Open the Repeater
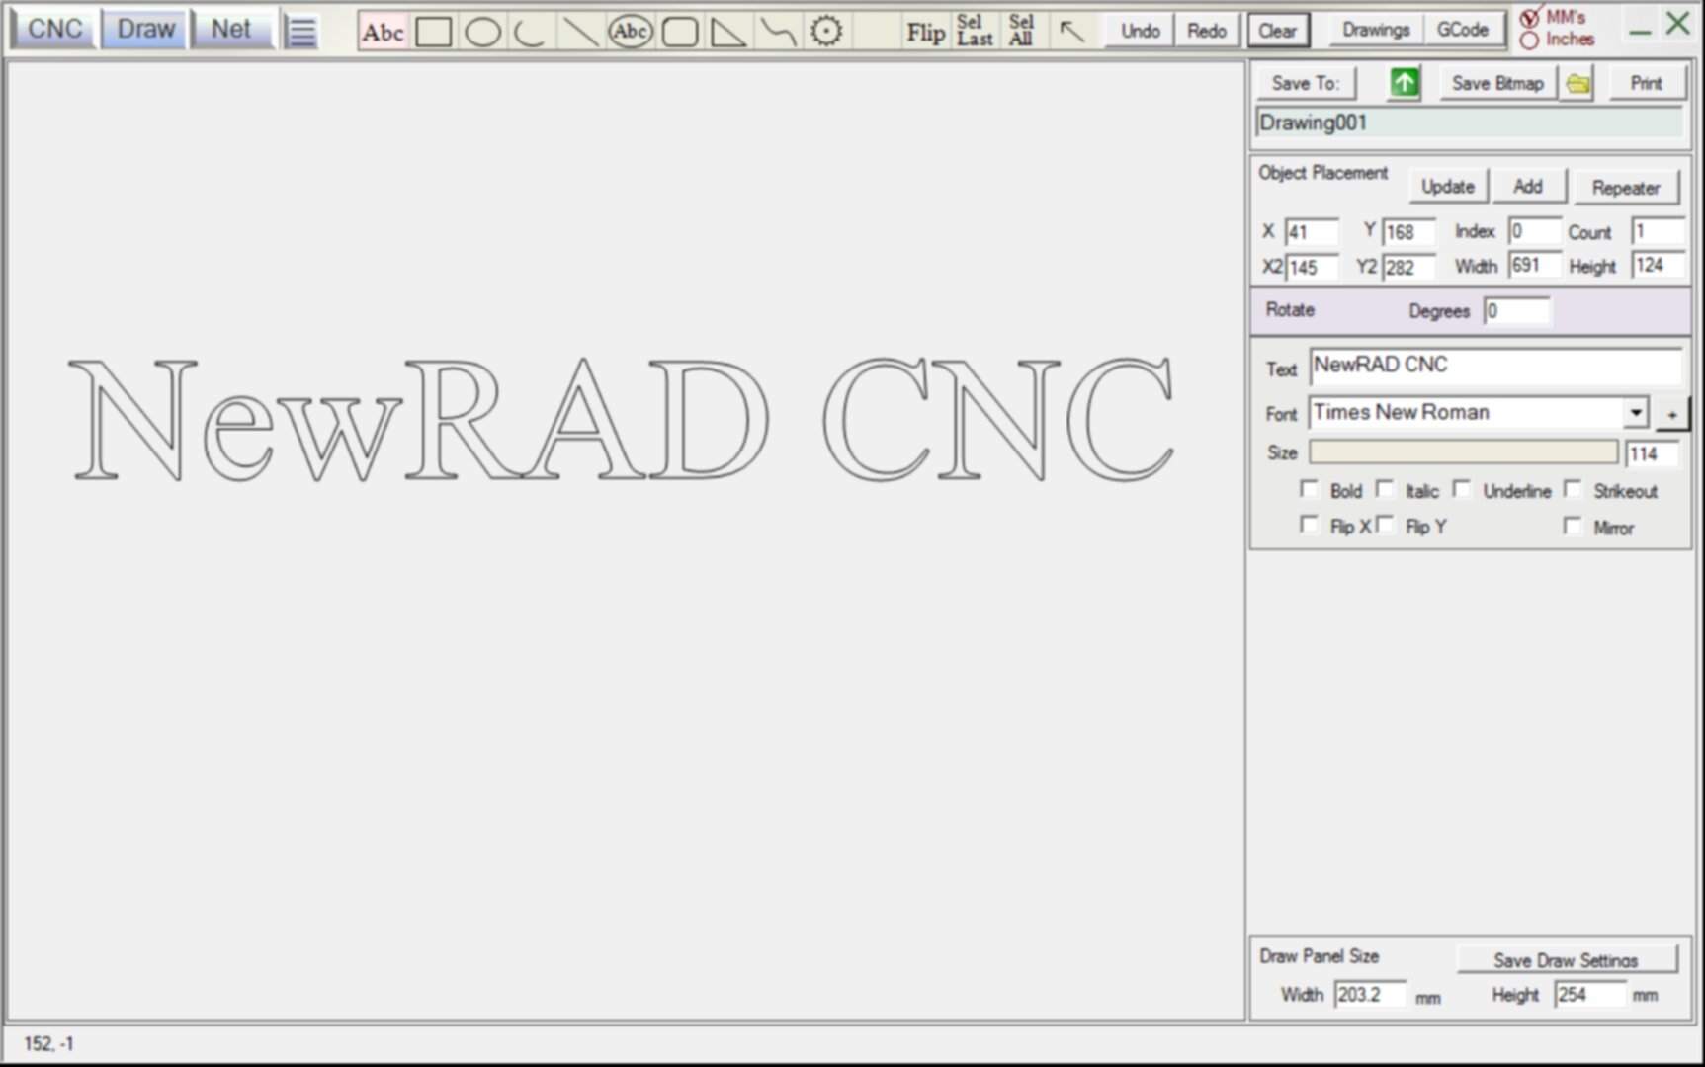 (1626, 188)
